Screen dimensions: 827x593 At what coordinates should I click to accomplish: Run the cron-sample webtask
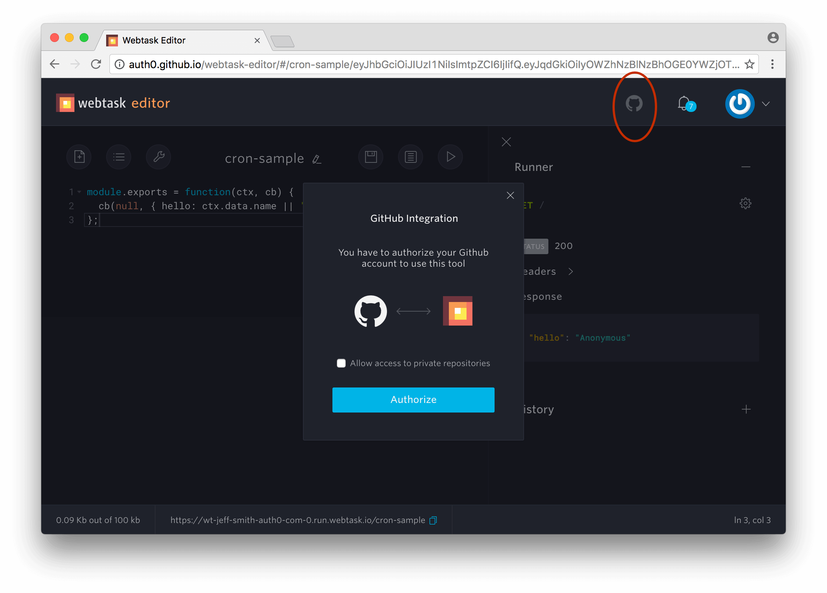coord(450,157)
